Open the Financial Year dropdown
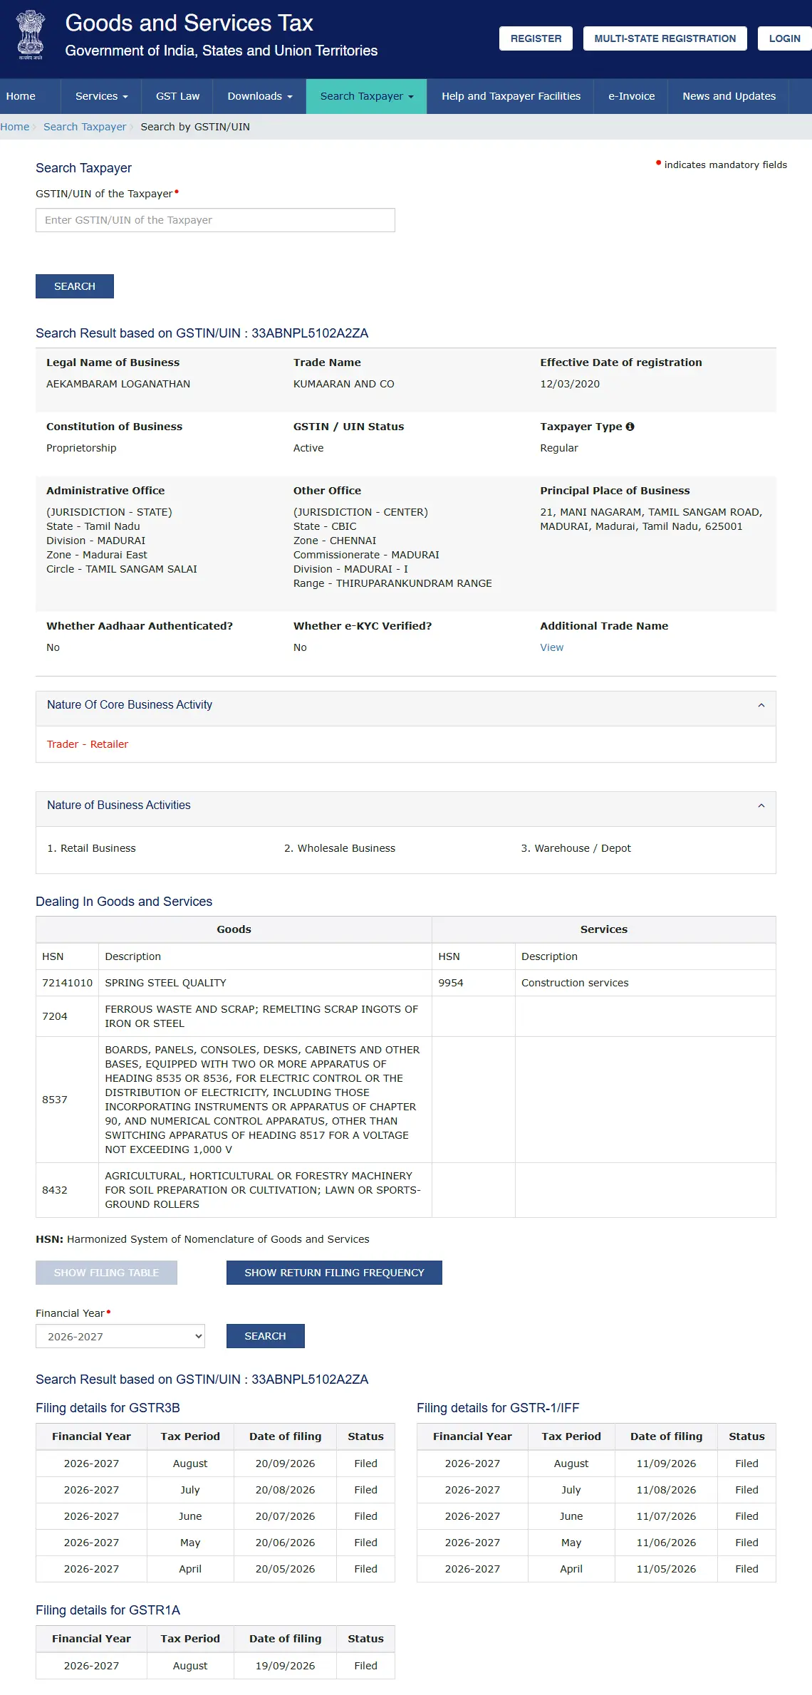 pyautogui.click(x=120, y=1336)
